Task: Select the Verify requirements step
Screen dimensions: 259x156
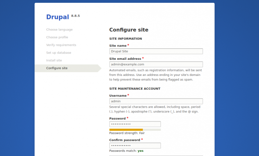Action: click(x=61, y=45)
